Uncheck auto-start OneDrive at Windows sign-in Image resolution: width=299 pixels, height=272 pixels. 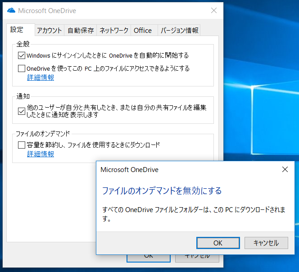tap(21, 55)
